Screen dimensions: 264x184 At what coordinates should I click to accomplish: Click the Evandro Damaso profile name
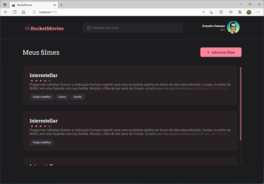[x=214, y=26]
